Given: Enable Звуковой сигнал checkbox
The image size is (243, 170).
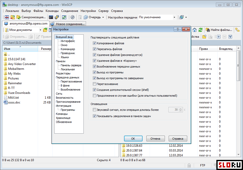Looking at the screenshot, I should 94,110.
